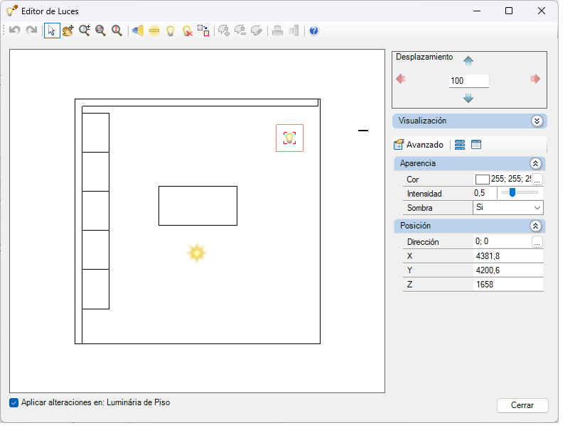Screen dimensions: 575x435
Task: Click the center align toolbar icon
Action: pyautogui.click(x=278, y=31)
